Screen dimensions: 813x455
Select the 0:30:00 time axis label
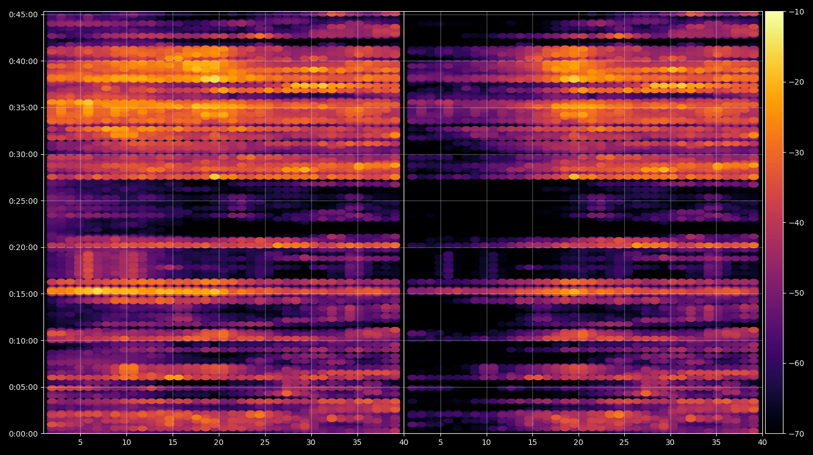click(x=23, y=154)
